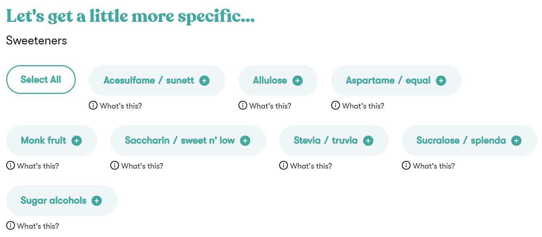
Task: Toggle the Monk fruit sweetener chip
Action: pos(52,141)
